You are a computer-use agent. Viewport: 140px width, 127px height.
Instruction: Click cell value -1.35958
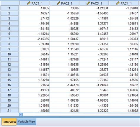pyautogui.click(x=64, y=13)
